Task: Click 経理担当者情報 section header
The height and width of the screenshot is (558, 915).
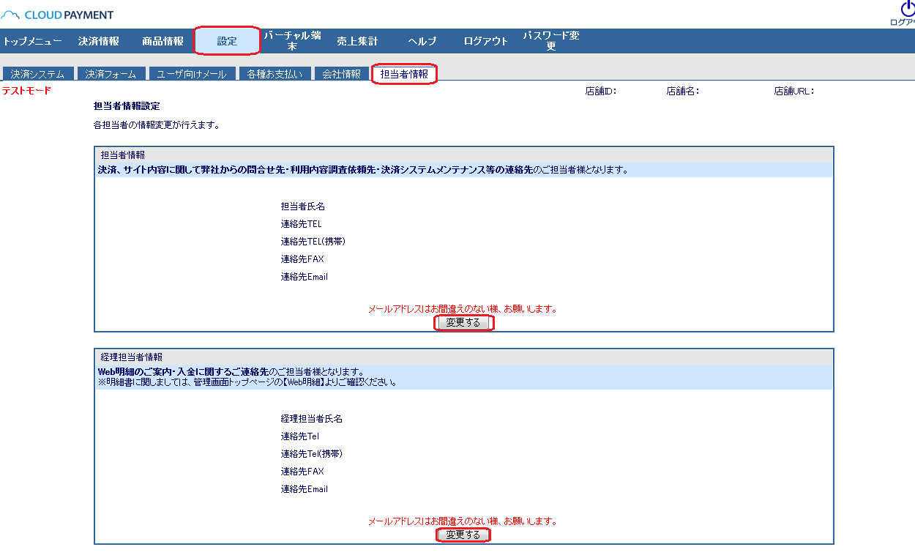Action: 464,357
